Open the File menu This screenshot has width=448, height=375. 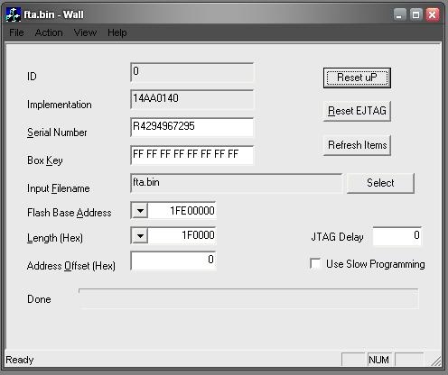point(16,32)
